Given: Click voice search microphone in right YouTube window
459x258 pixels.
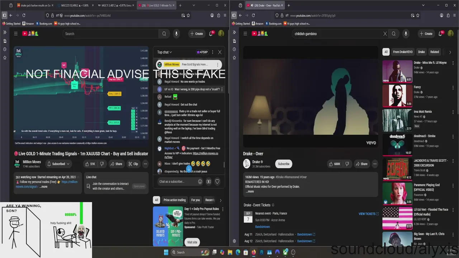Looking at the screenshot, I should pos(406,34).
